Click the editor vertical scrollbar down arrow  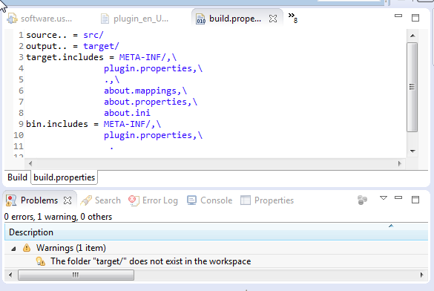412,151
